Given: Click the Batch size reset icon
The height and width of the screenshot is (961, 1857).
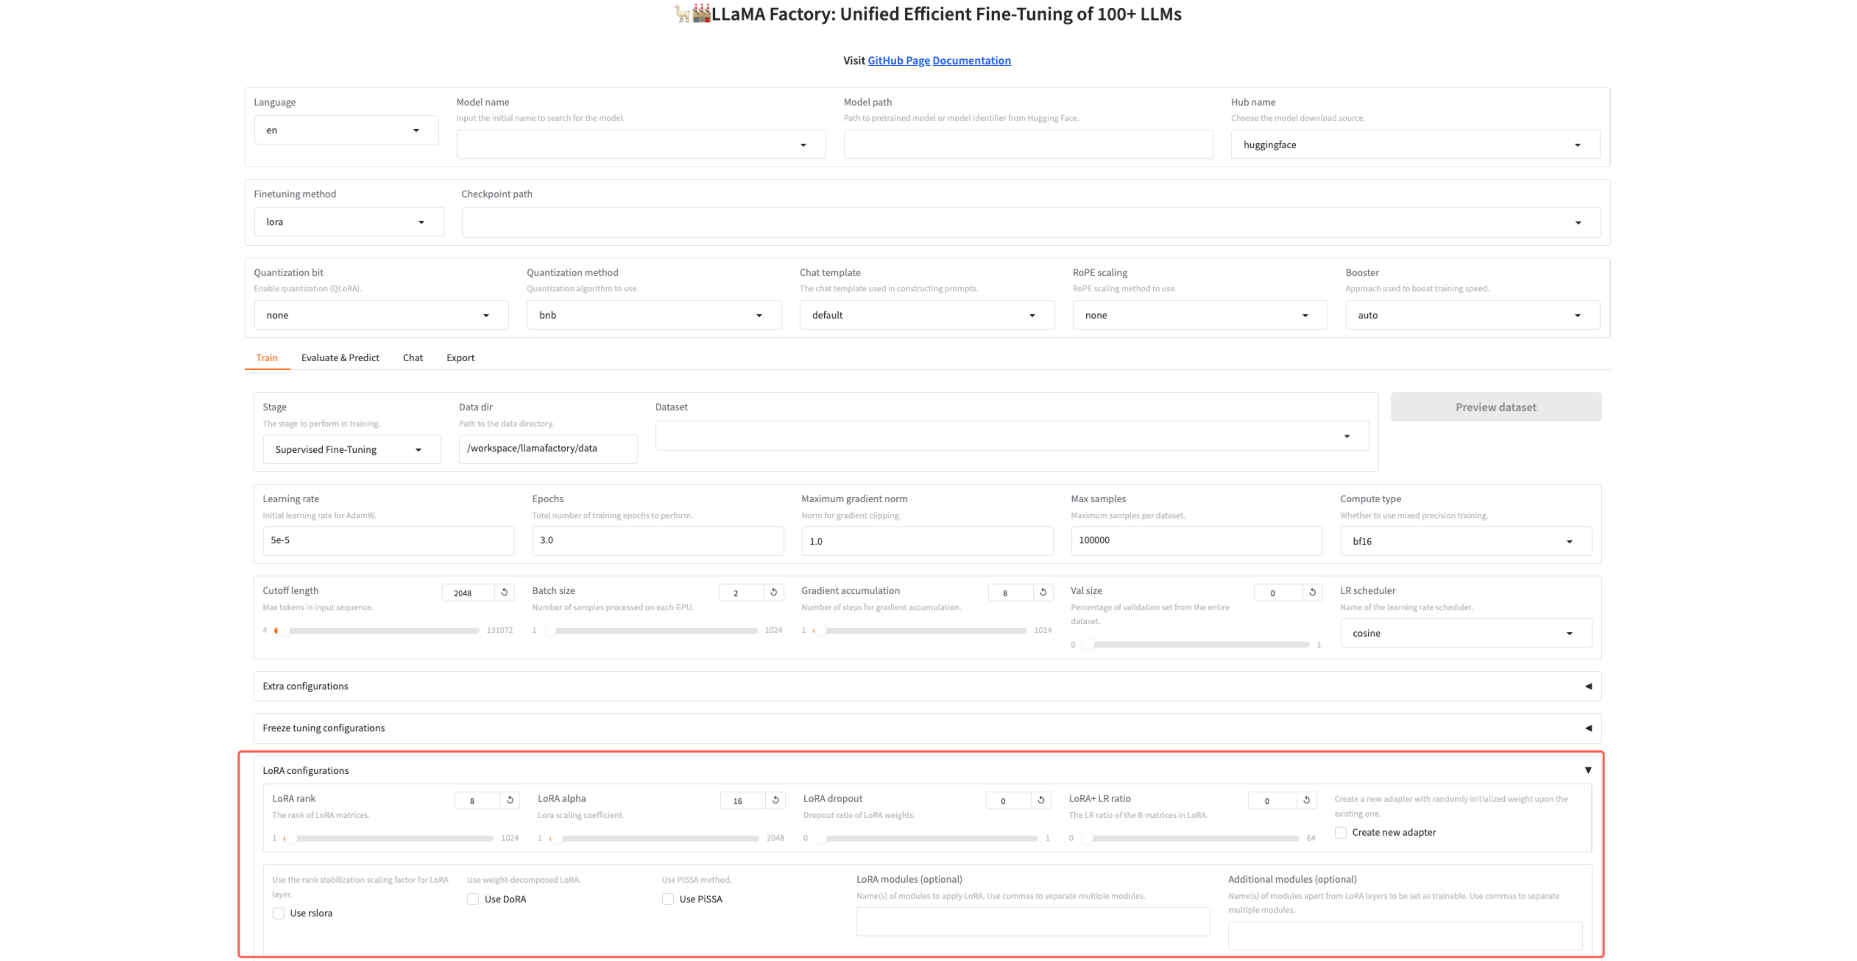Looking at the screenshot, I should [773, 592].
